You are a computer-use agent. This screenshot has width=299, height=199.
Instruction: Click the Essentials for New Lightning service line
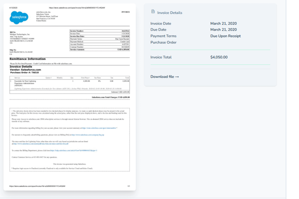[25, 83]
